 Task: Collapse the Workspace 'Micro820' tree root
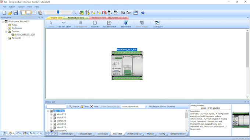coord(3,22)
